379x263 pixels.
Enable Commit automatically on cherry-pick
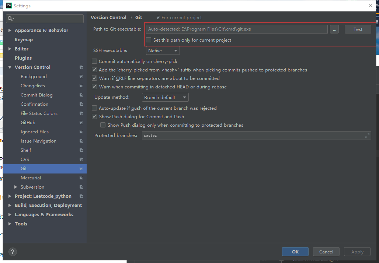(94, 62)
